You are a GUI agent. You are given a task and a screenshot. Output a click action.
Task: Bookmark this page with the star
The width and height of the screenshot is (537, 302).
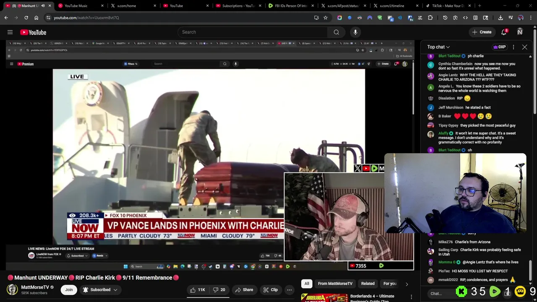pyautogui.click(x=325, y=18)
